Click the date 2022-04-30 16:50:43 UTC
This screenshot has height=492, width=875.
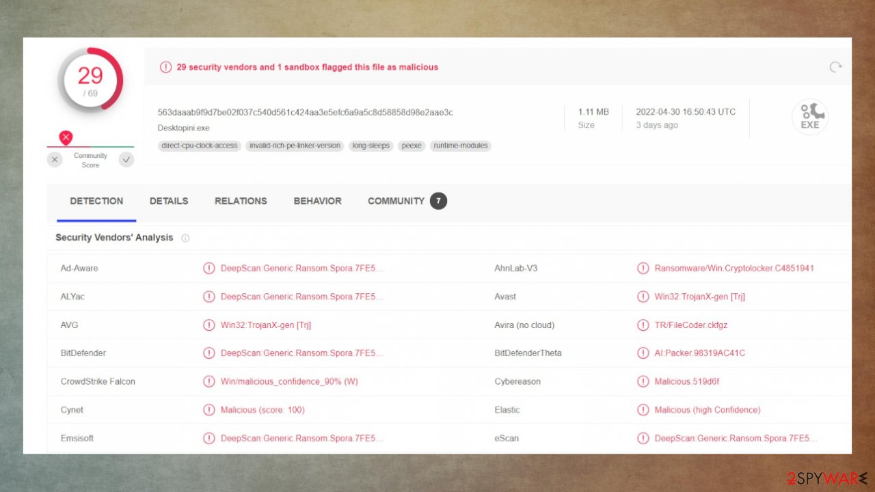click(686, 111)
